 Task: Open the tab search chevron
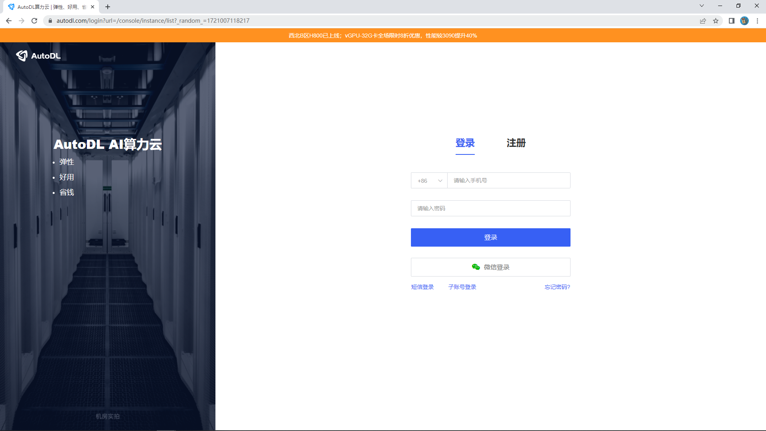tap(701, 6)
